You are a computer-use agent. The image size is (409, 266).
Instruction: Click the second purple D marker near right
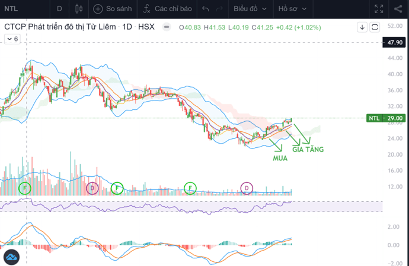tap(247, 188)
